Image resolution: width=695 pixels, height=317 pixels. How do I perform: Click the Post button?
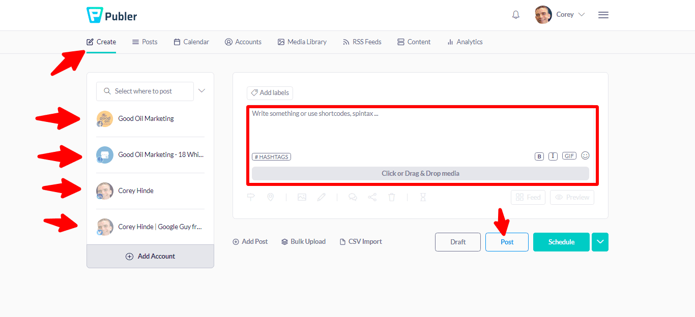coord(507,242)
